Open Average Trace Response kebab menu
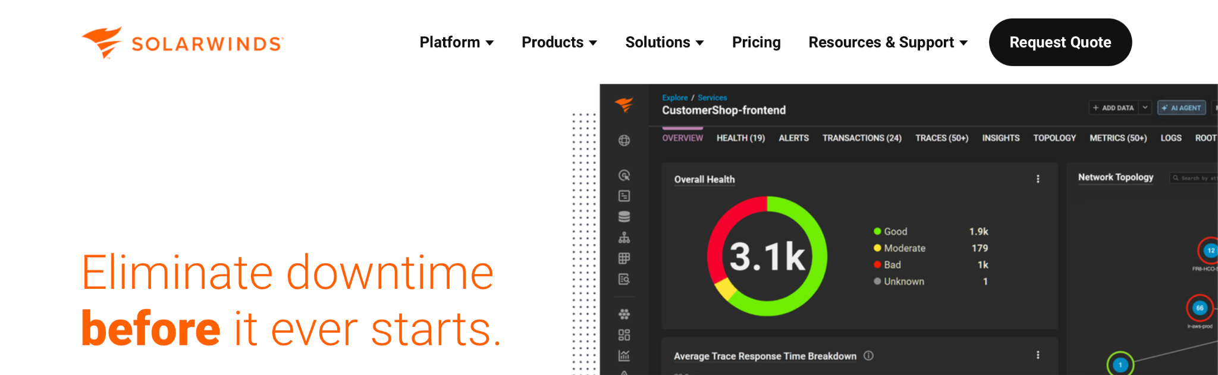The height and width of the screenshot is (375, 1218). tap(1038, 355)
